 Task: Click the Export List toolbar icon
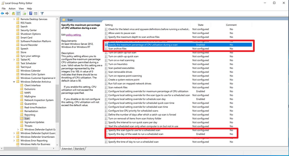tap(24, 14)
